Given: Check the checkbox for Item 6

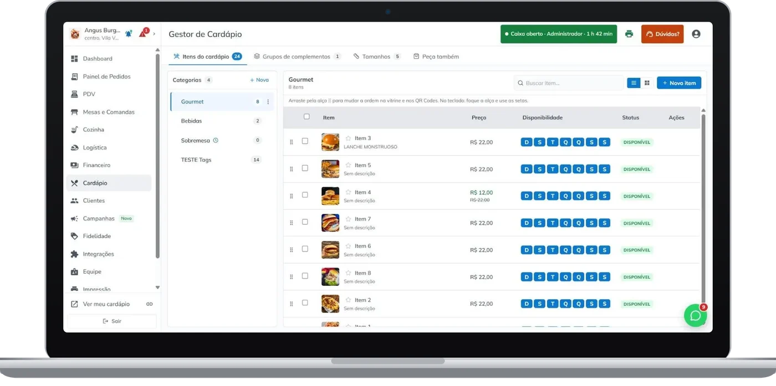Looking at the screenshot, I should click(305, 249).
